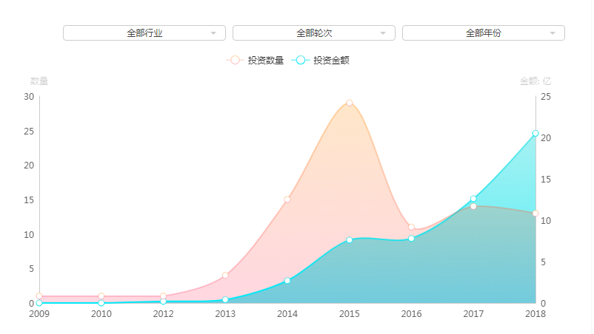Click the 30 left axis value

(x=29, y=97)
